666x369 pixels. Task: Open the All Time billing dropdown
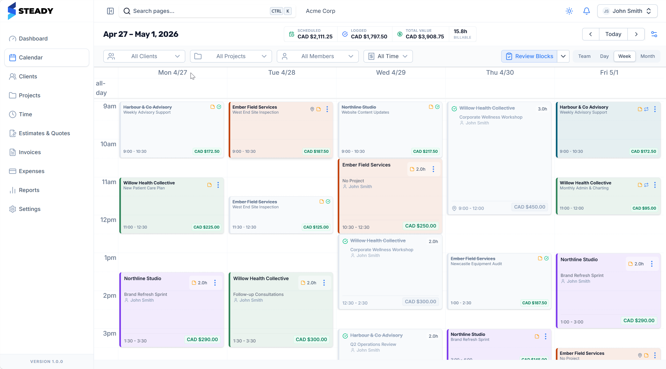click(x=388, y=56)
